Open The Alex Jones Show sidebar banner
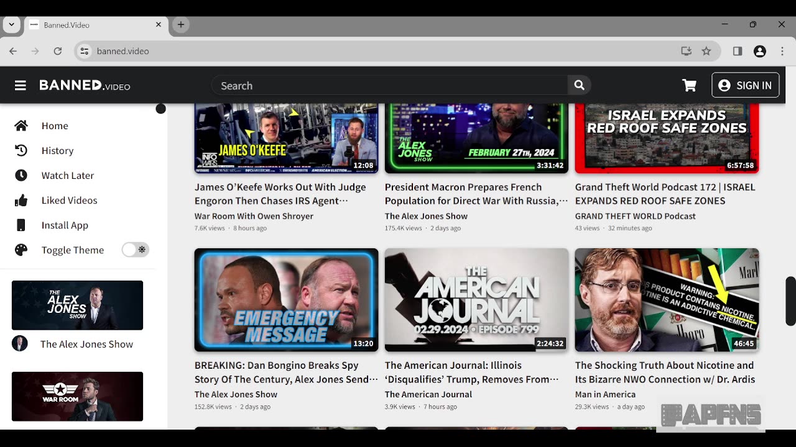The height and width of the screenshot is (447, 796). (77, 305)
